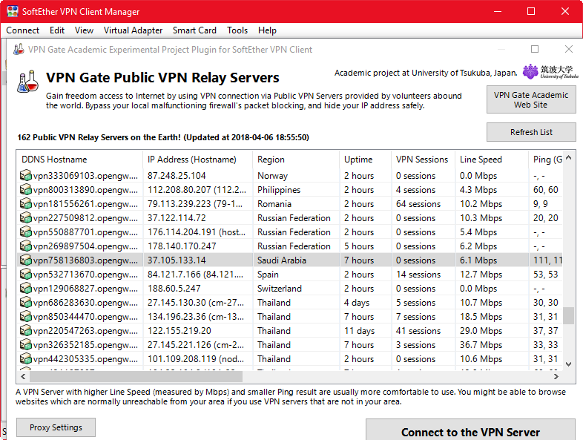Select IP address 122.155.219.20
Screen dimensions: 583x440
(x=179, y=331)
